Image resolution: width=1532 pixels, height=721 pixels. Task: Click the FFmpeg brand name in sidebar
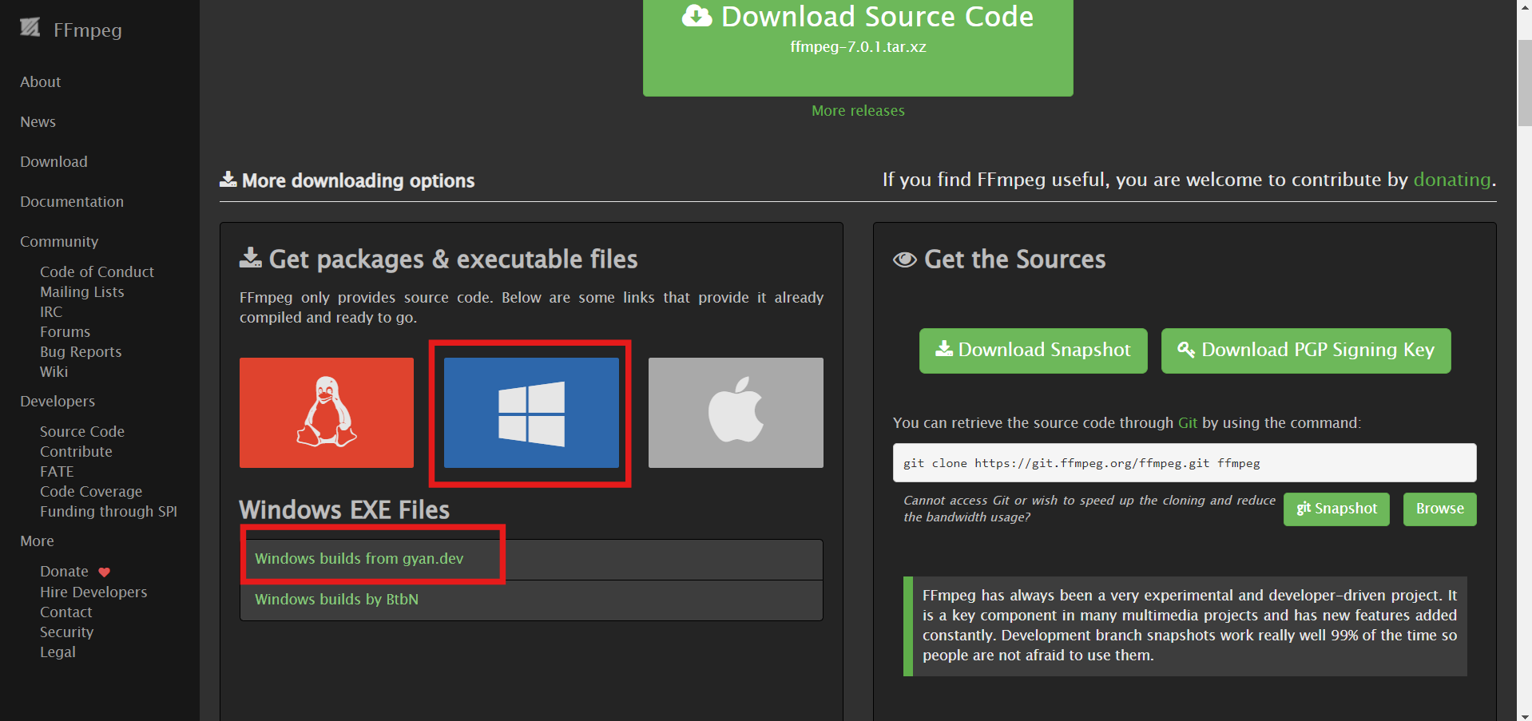[x=87, y=30]
